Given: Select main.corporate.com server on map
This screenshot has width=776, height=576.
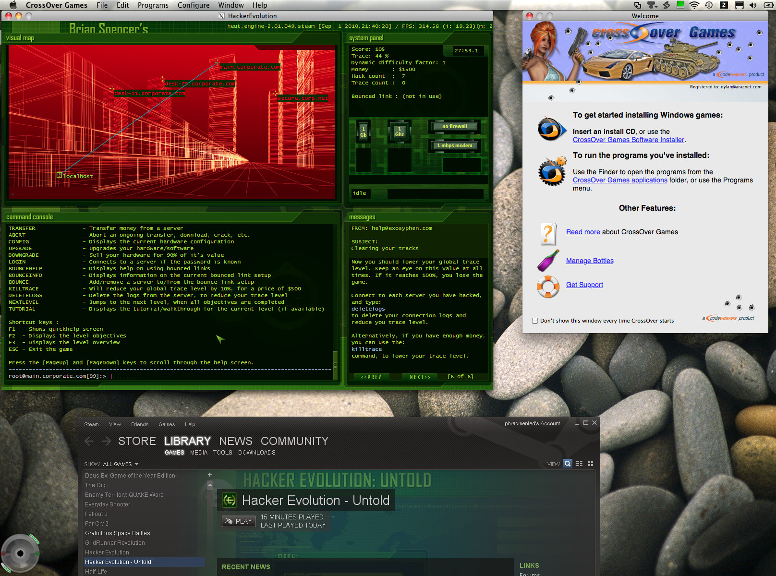Looking at the screenshot, I should (x=250, y=67).
